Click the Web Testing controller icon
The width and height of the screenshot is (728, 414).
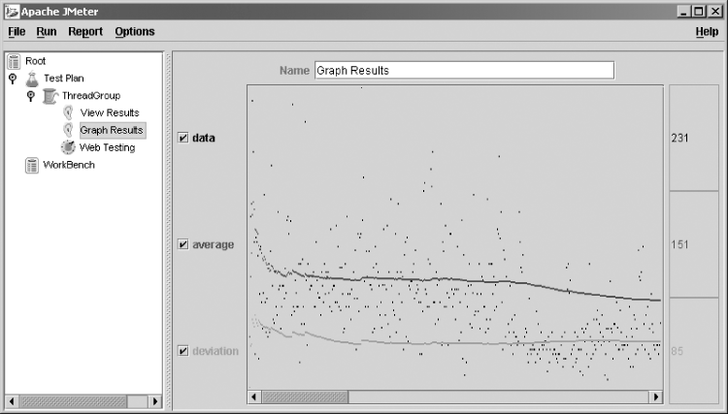click(x=68, y=147)
